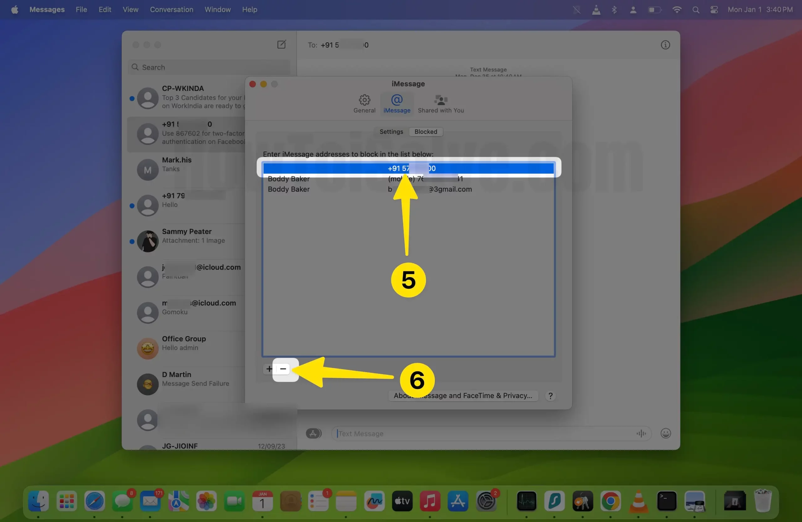
Task: Open the View menu
Action: [130, 9]
